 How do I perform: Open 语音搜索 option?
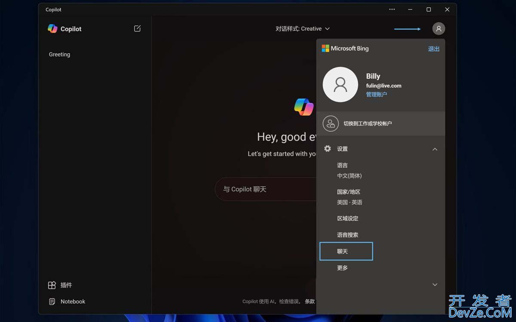[348, 235]
